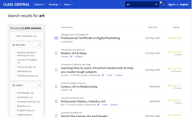Viewport: 192px width, 117px height.
Task: Check the Future courses filter
Action: click(14, 67)
